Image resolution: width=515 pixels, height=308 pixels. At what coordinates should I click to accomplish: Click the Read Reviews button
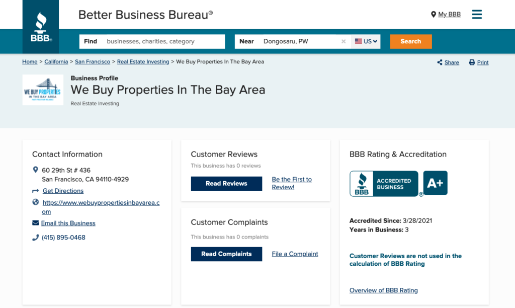tap(227, 183)
